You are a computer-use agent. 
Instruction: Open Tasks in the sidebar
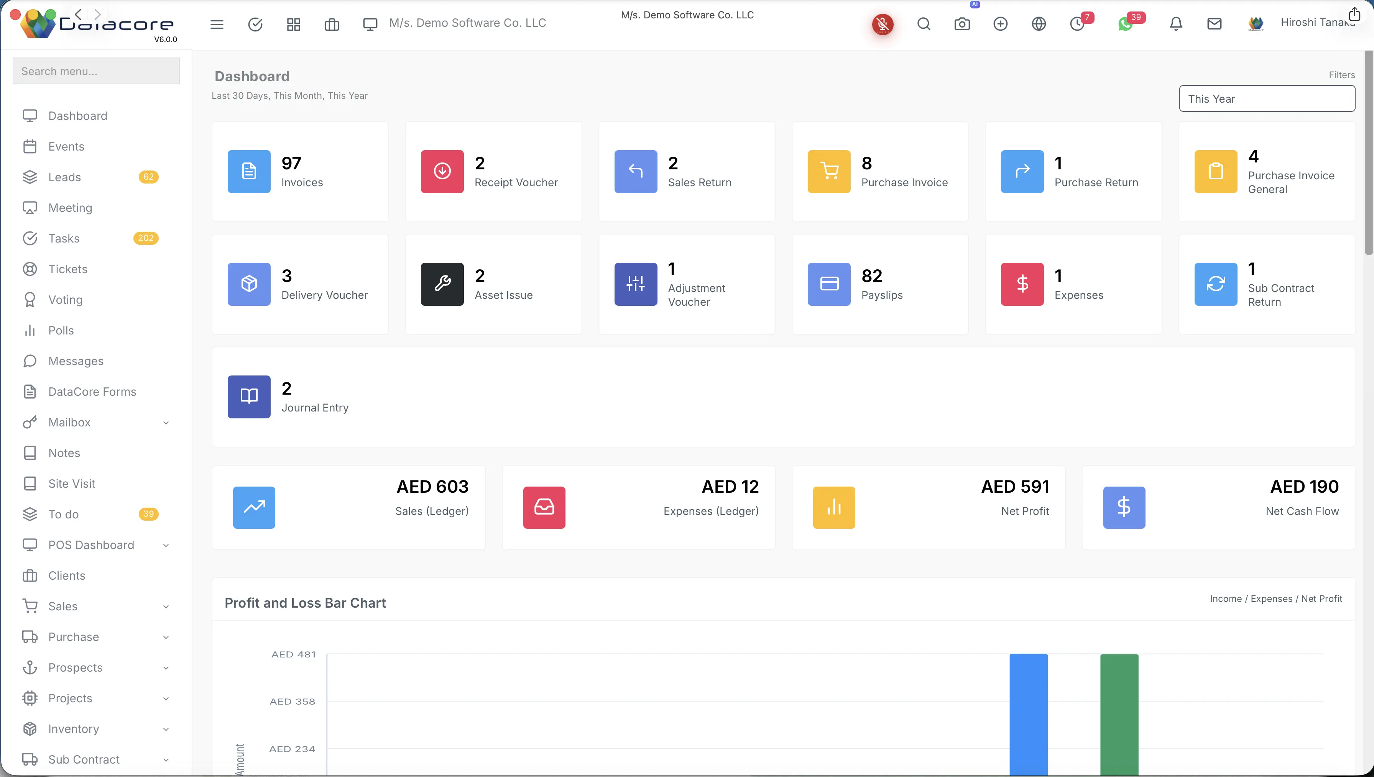click(64, 239)
